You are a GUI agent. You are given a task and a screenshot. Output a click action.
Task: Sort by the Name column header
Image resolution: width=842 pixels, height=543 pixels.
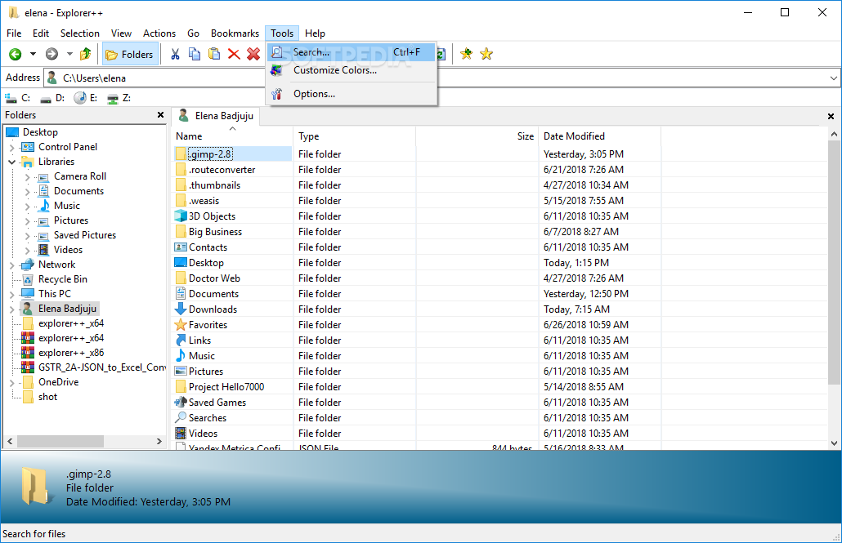click(x=233, y=137)
